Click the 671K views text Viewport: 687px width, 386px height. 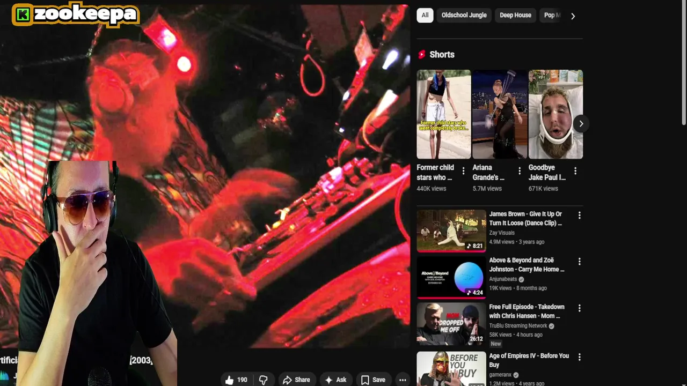(543, 189)
